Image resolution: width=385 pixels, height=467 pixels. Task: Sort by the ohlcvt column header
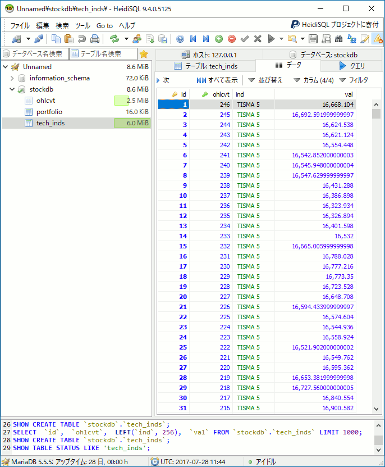coord(211,94)
